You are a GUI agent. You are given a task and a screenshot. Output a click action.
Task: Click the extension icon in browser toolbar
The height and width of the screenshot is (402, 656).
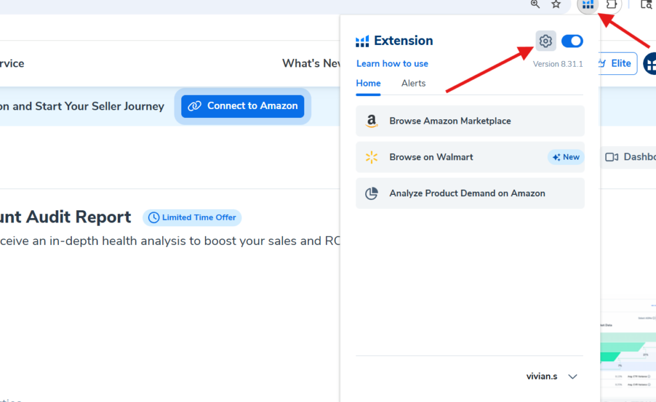(587, 5)
